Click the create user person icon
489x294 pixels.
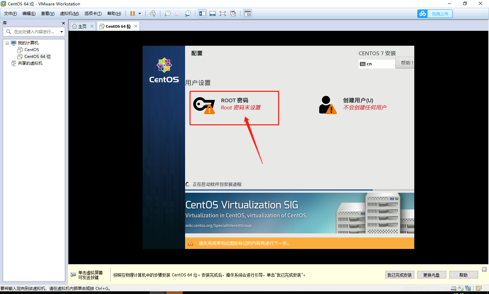328,105
